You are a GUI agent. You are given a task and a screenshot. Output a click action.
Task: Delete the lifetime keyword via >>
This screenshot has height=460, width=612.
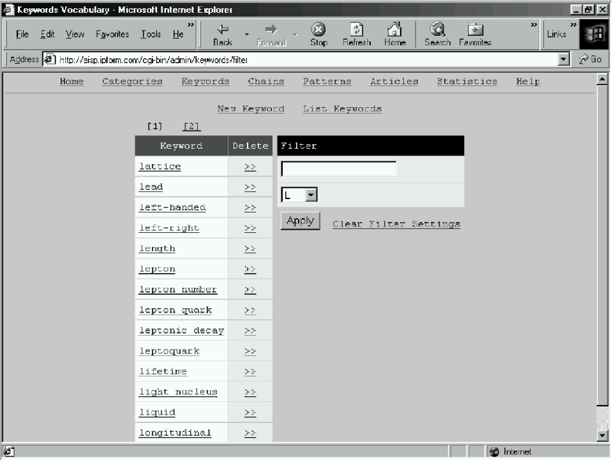[250, 372]
